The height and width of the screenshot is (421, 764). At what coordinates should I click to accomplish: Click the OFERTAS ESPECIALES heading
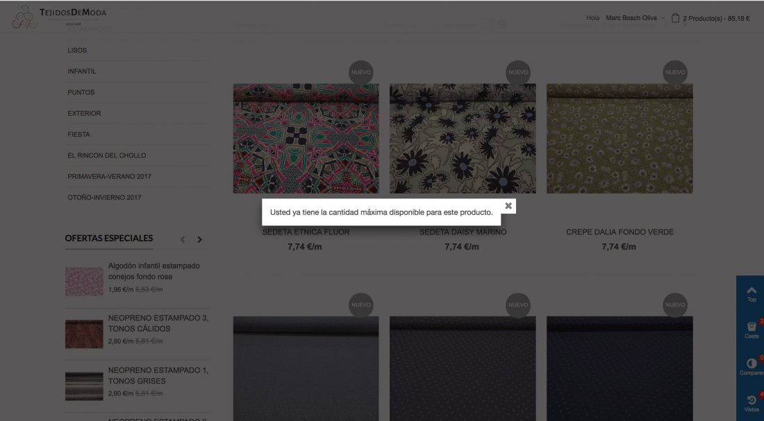[x=109, y=238]
